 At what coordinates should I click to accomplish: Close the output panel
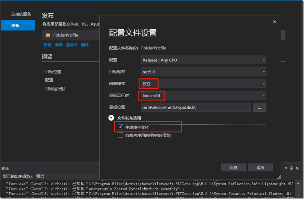click(x=297, y=168)
